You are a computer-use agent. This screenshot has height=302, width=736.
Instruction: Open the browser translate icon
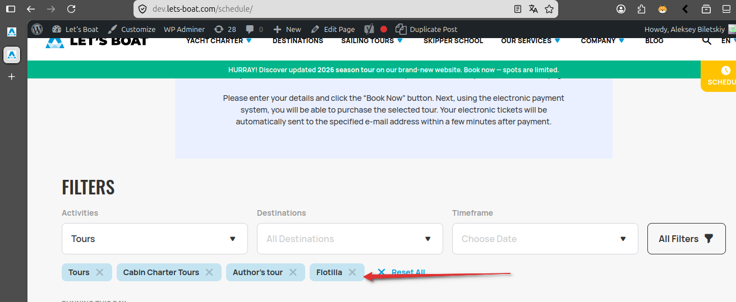tap(533, 9)
